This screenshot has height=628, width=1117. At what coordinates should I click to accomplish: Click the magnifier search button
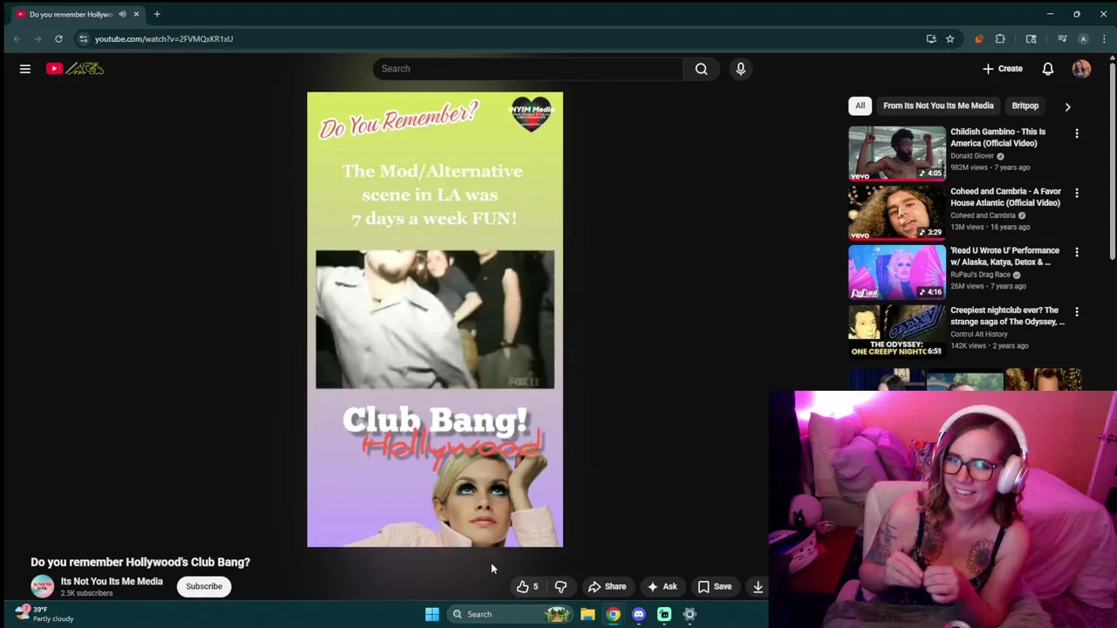(702, 69)
